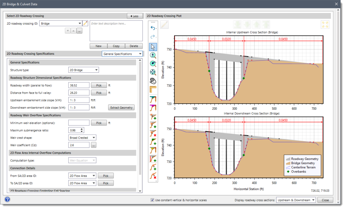Select the Pan hand tool
This screenshot has width=343, height=207.
(x=153, y=81)
